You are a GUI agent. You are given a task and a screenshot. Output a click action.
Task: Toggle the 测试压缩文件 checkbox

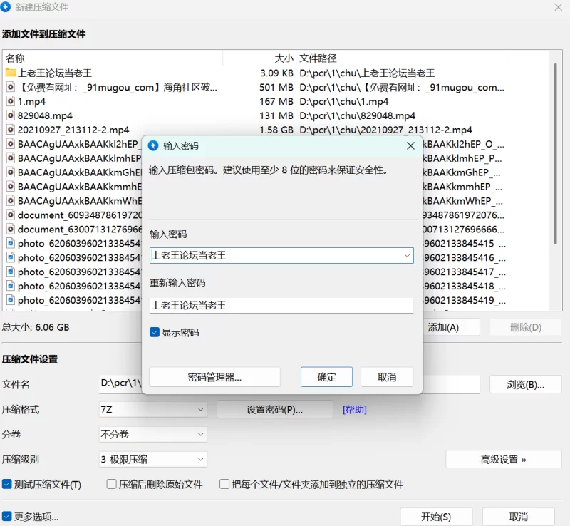tap(7, 484)
